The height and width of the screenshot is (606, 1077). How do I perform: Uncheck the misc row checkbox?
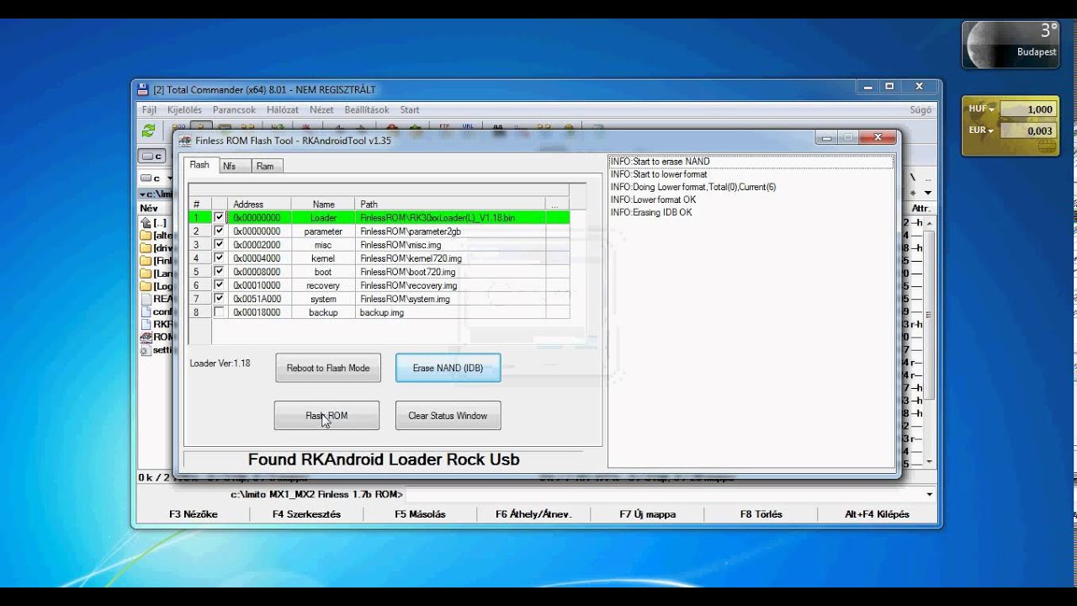220,244
